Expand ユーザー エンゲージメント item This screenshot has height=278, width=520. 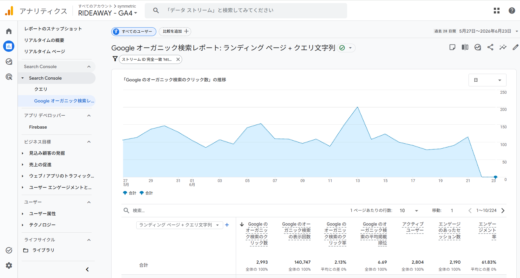click(x=22, y=187)
